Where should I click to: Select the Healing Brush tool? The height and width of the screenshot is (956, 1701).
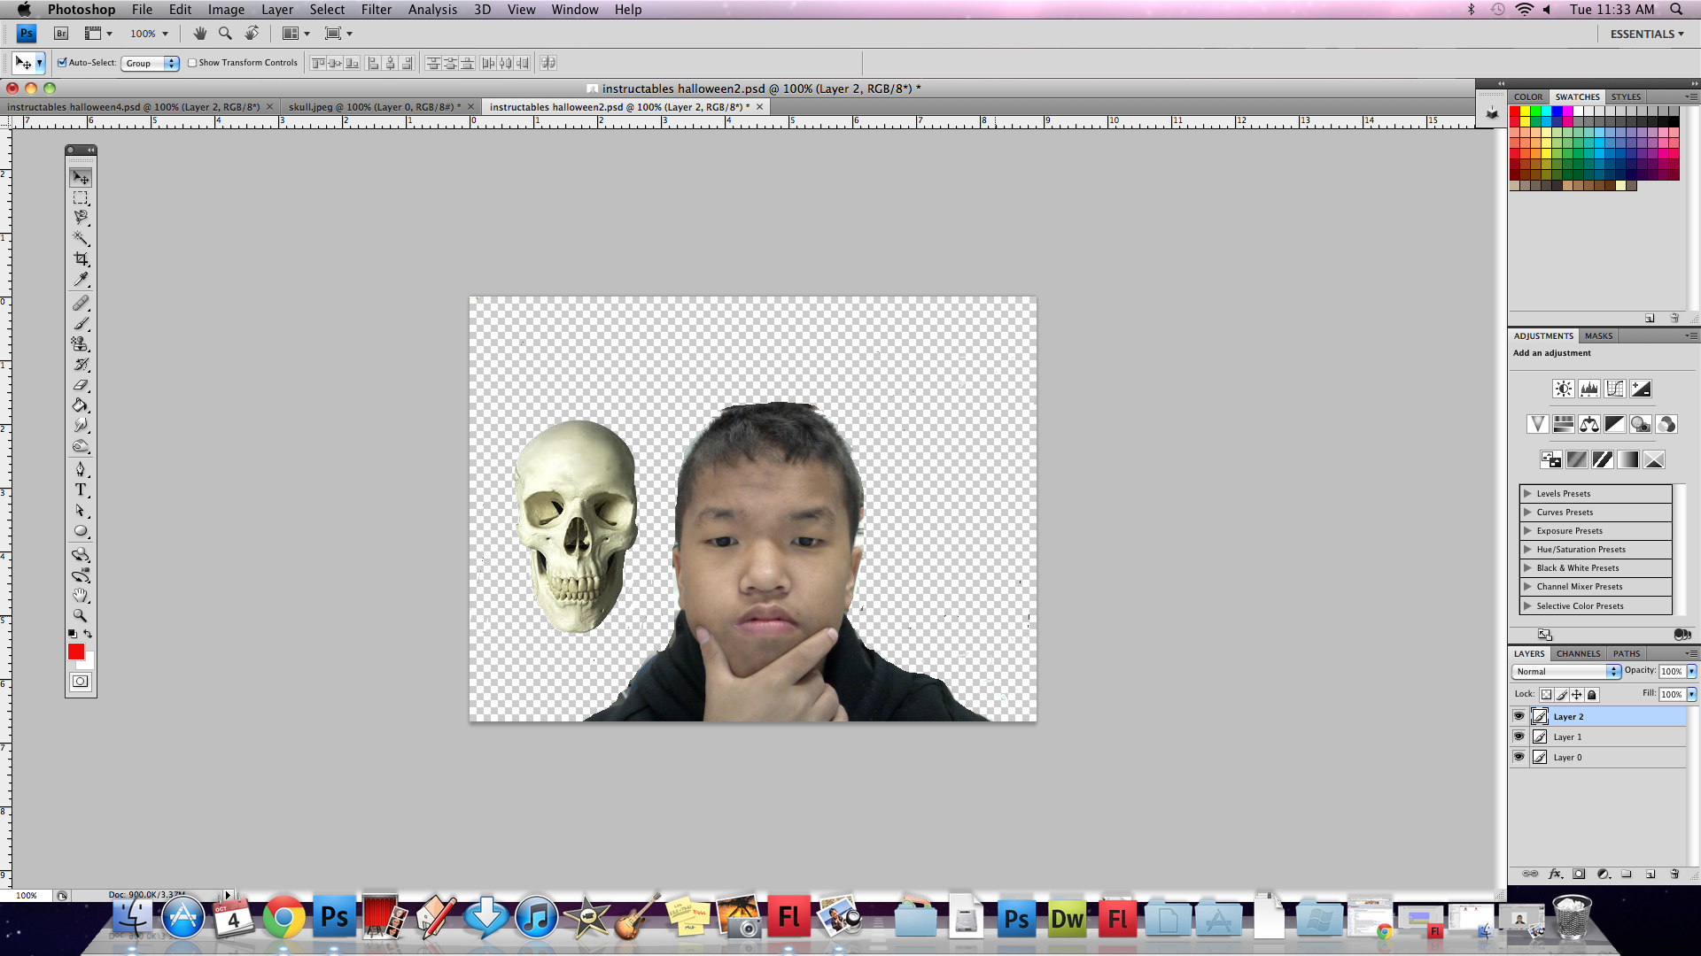(x=81, y=304)
